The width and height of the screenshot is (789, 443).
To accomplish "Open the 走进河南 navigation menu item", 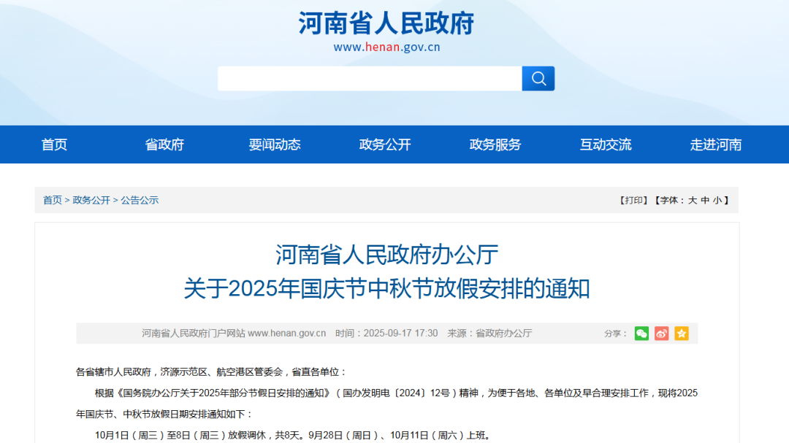I will pos(715,145).
